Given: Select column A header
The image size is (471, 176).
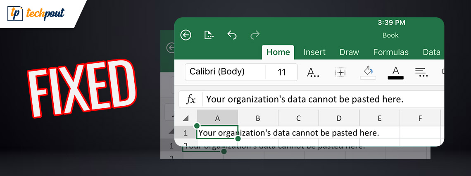Looking at the screenshot, I should click(217, 118).
